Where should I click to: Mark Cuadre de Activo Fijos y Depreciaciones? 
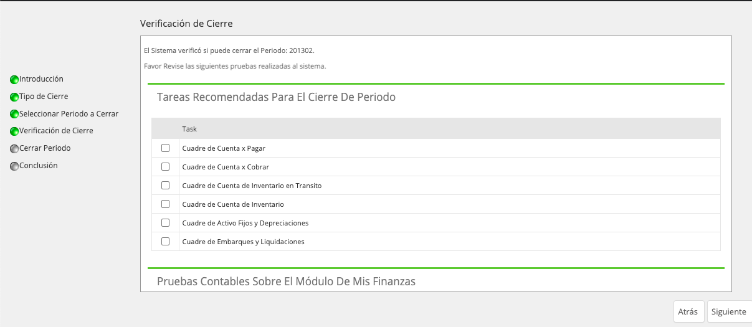pos(165,223)
